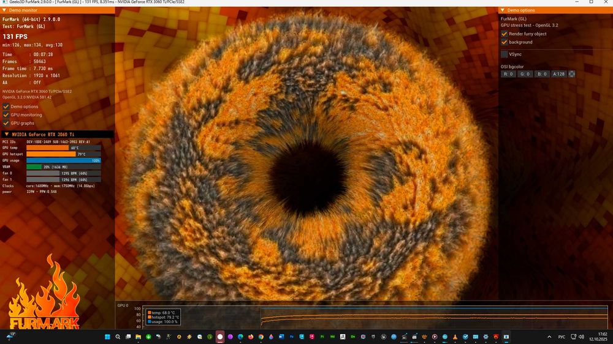Click the GPU stress test - OpenGL 3.2 label
This screenshot has width=613, height=344.
click(x=530, y=25)
